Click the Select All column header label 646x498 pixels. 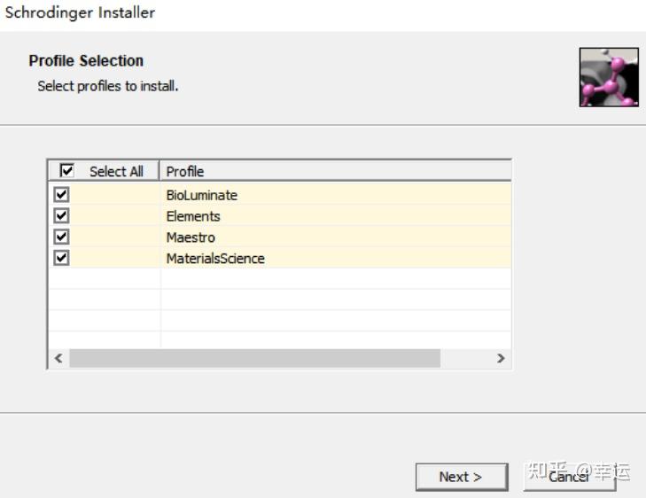coord(116,171)
